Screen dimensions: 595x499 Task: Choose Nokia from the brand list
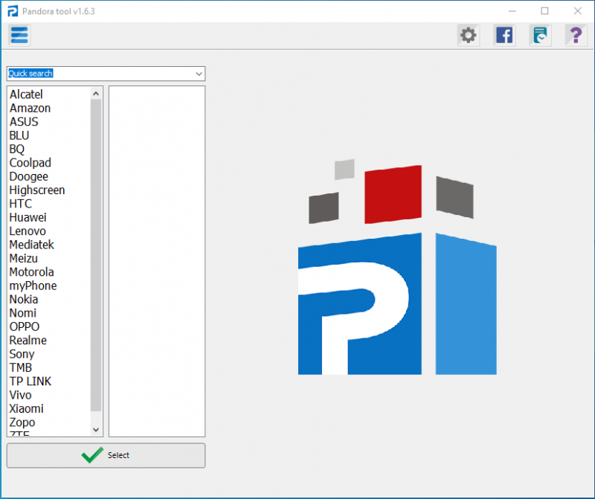point(24,299)
